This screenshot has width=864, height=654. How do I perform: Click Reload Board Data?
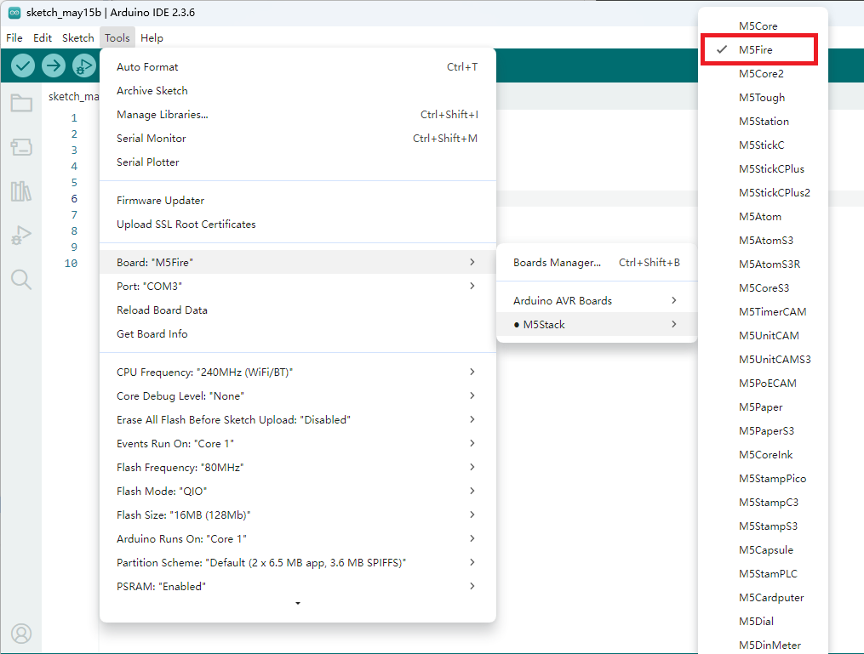[x=298, y=310]
